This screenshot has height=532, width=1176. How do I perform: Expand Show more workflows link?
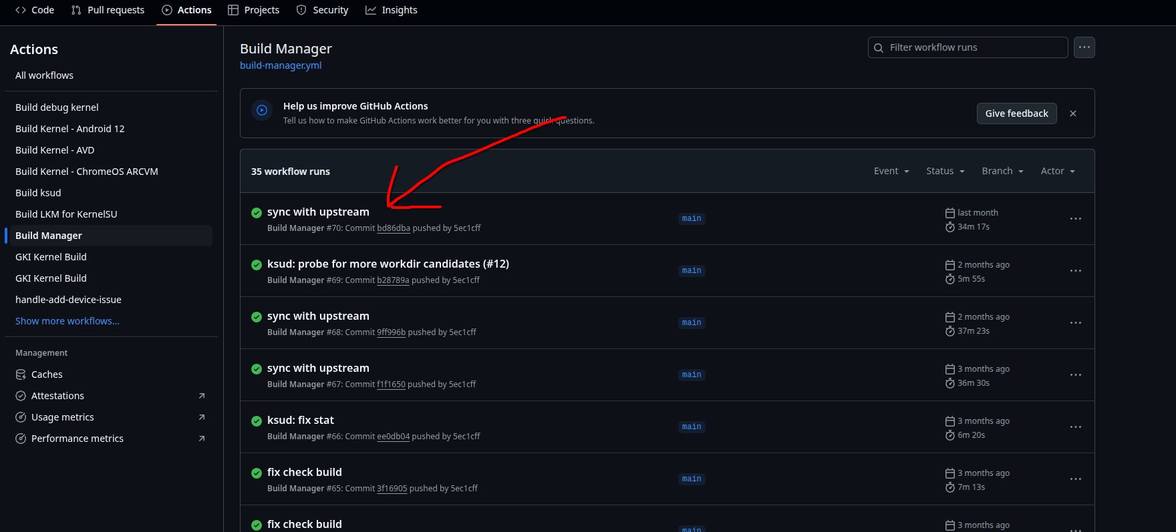click(x=67, y=321)
